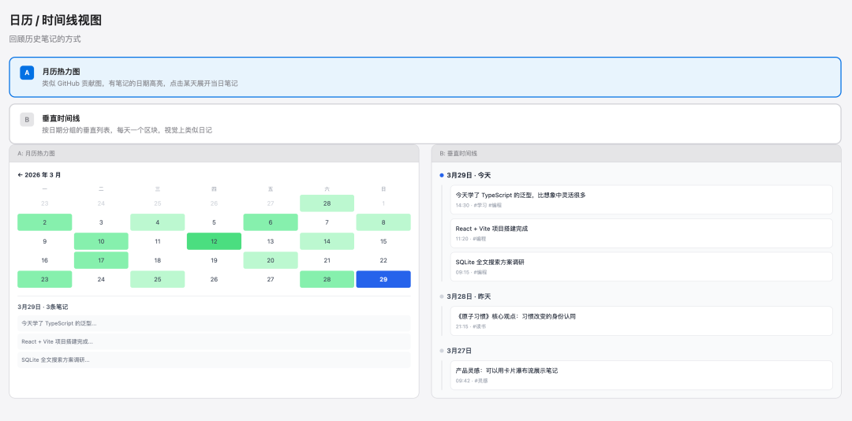Image resolution: width=852 pixels, height=421 pixels.
Task: Select the dark green day 12
Action: coord(214,241)
